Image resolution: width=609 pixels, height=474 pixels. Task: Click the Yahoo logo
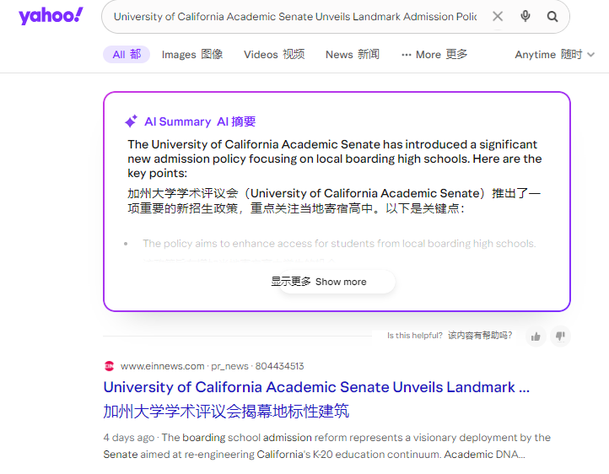[x=51, y=16]
